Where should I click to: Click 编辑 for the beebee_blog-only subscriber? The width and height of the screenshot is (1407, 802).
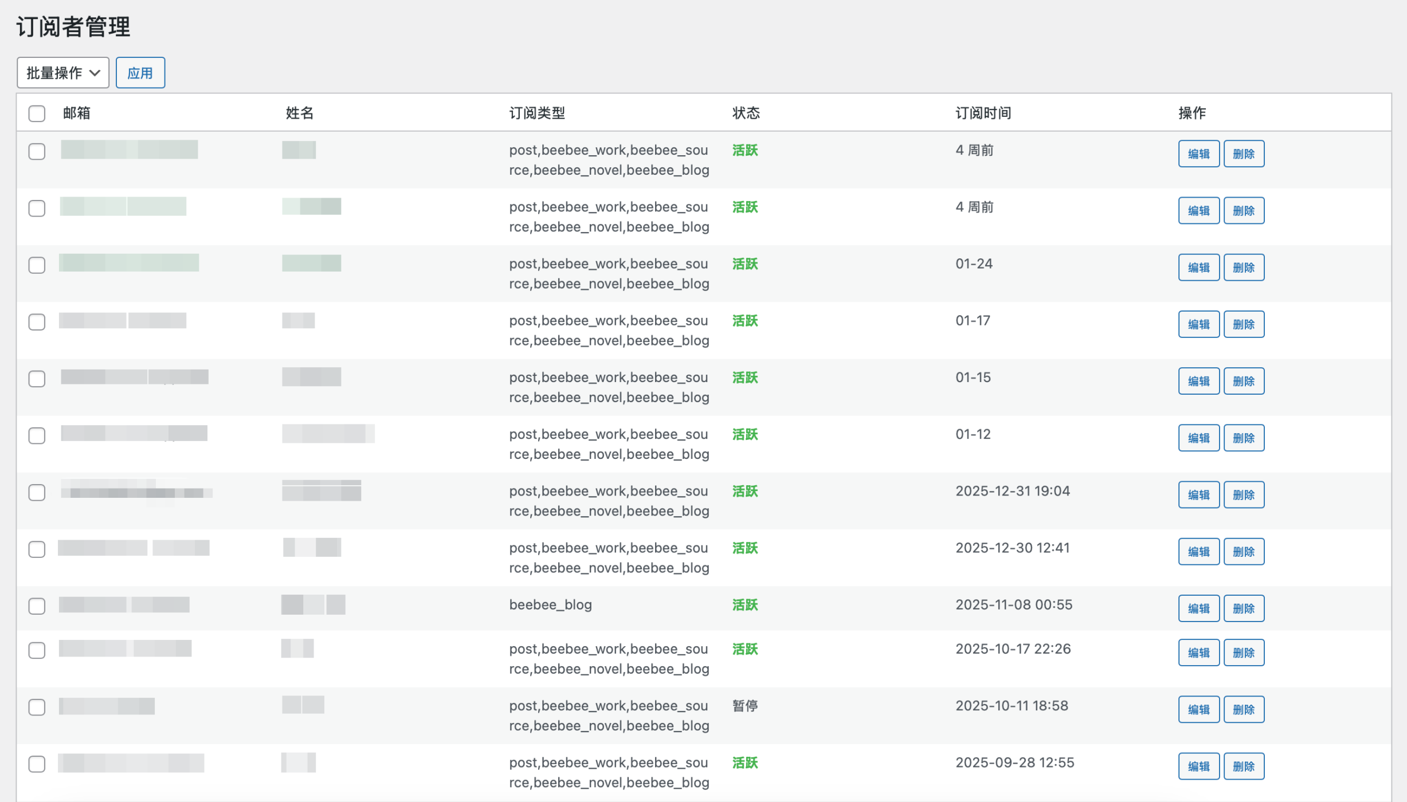[x=1198, y=608]
